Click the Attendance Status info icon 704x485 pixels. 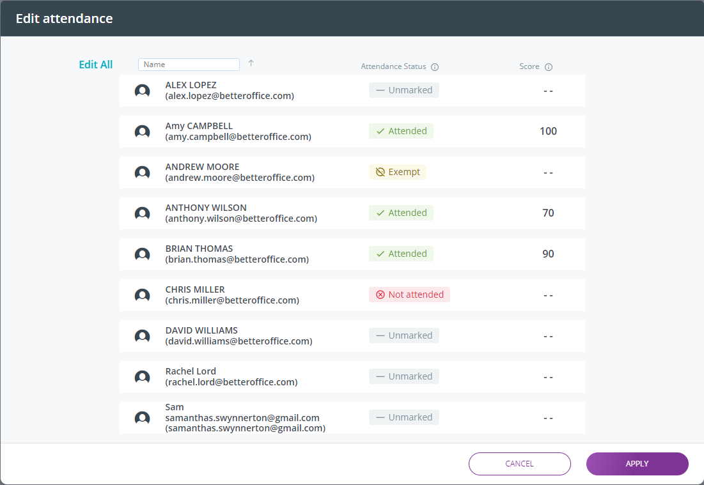tap(435, 67)
